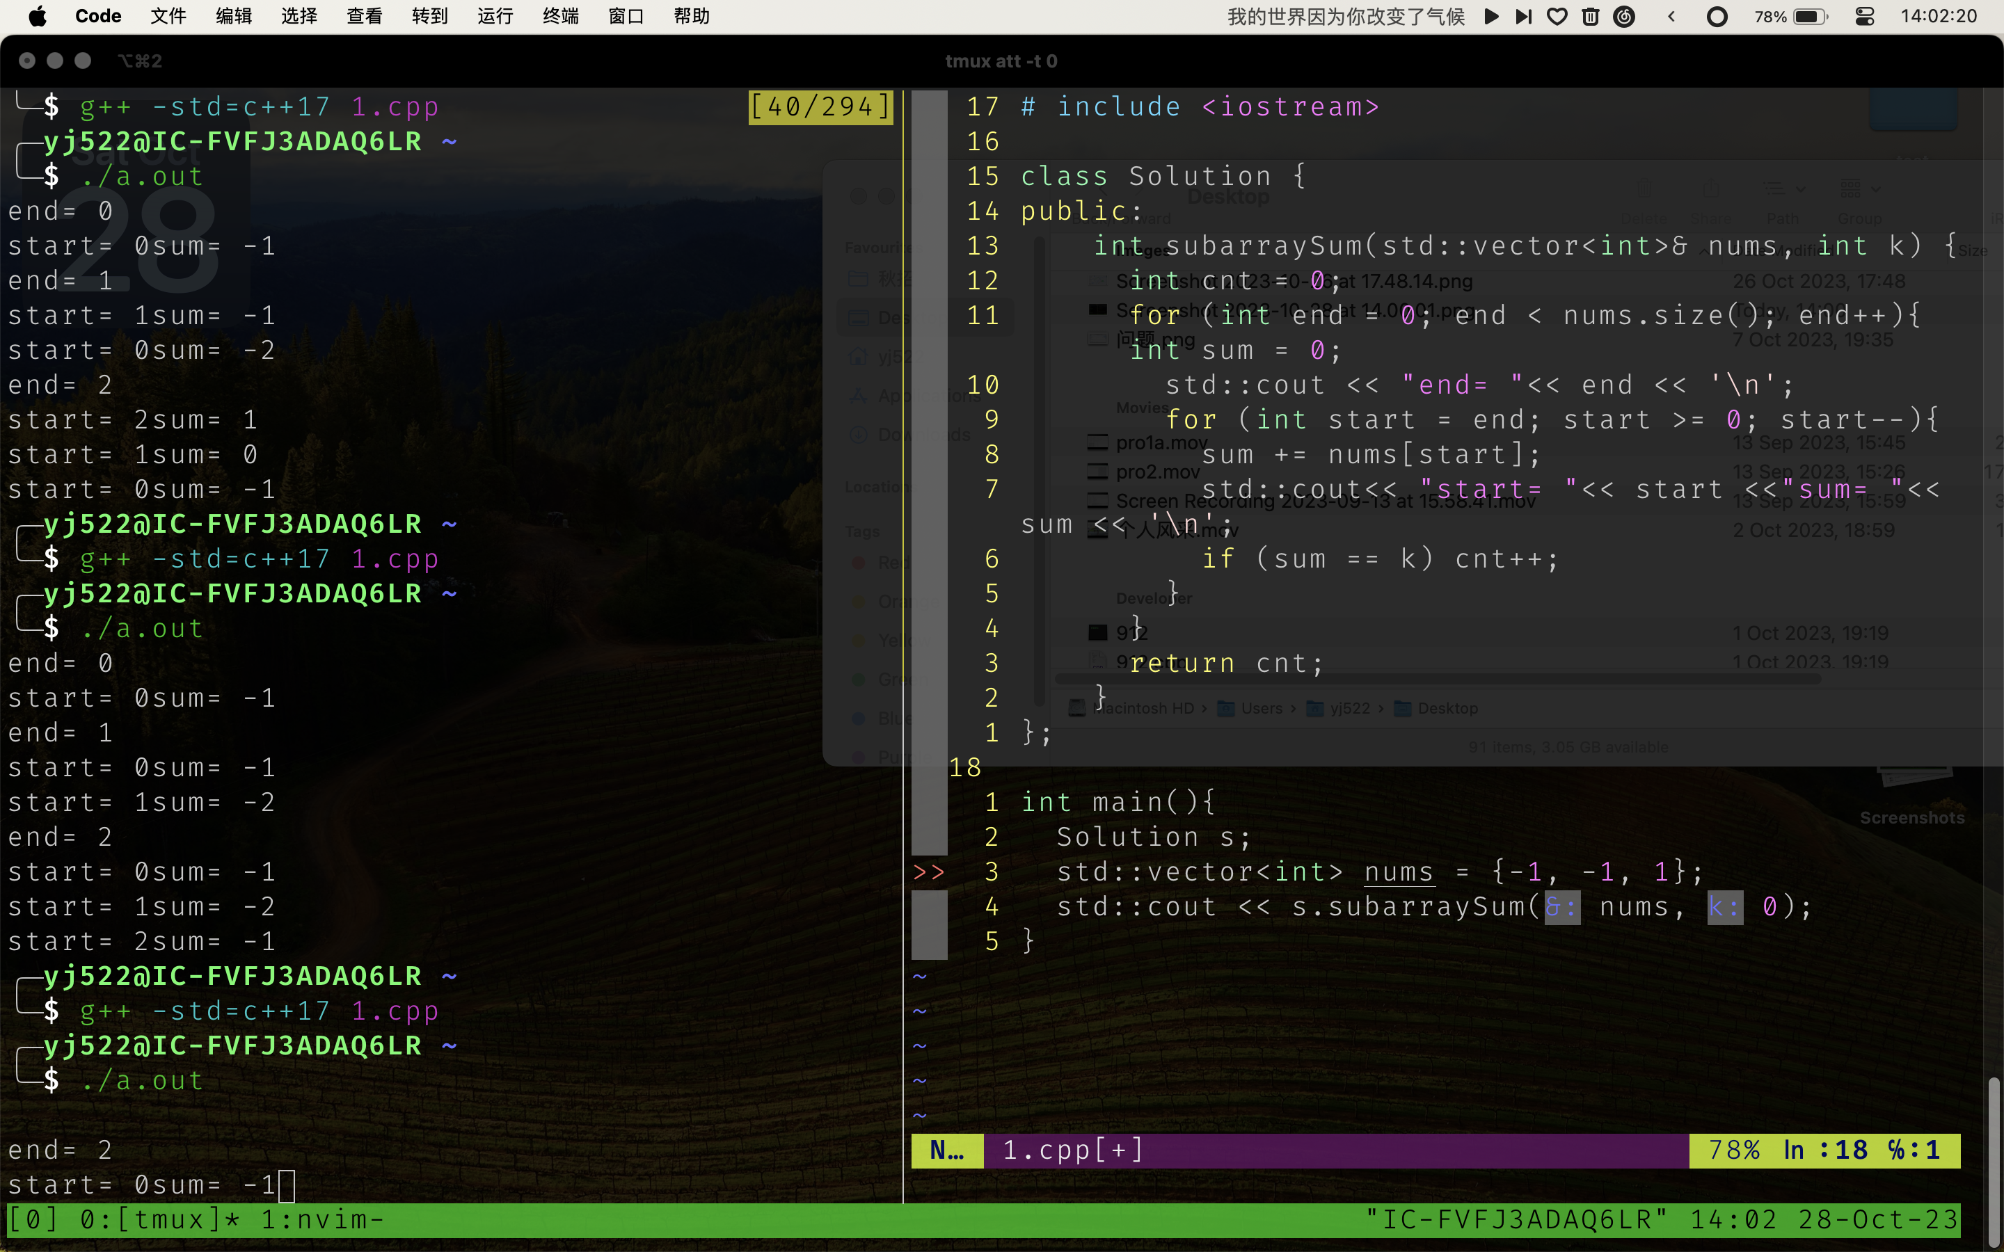
Task: Open battery status at 78%
Action: tap(1790, 17)
